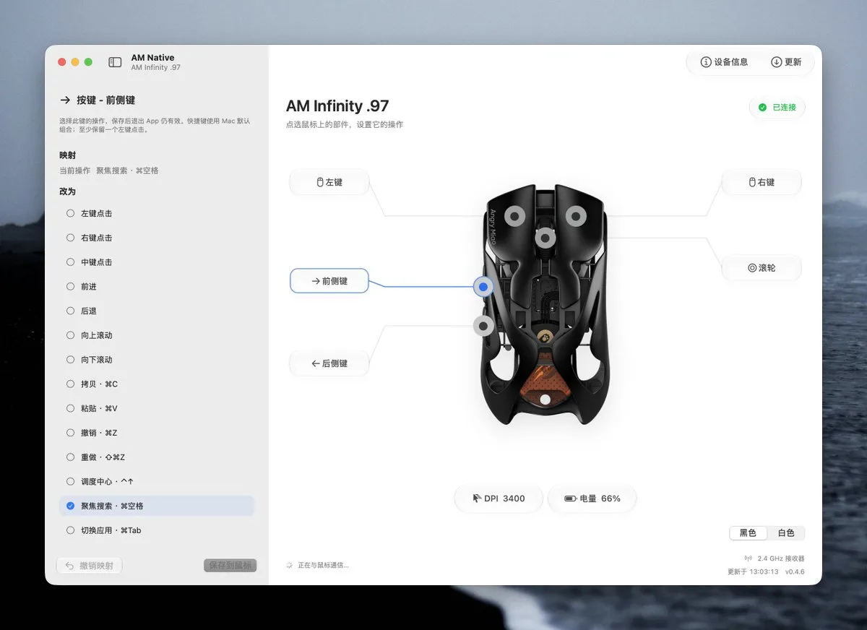The height and width of the screenshot is (630, 867).
Task: Select the blue front side button hotspot
Action: tap(483, 287)
